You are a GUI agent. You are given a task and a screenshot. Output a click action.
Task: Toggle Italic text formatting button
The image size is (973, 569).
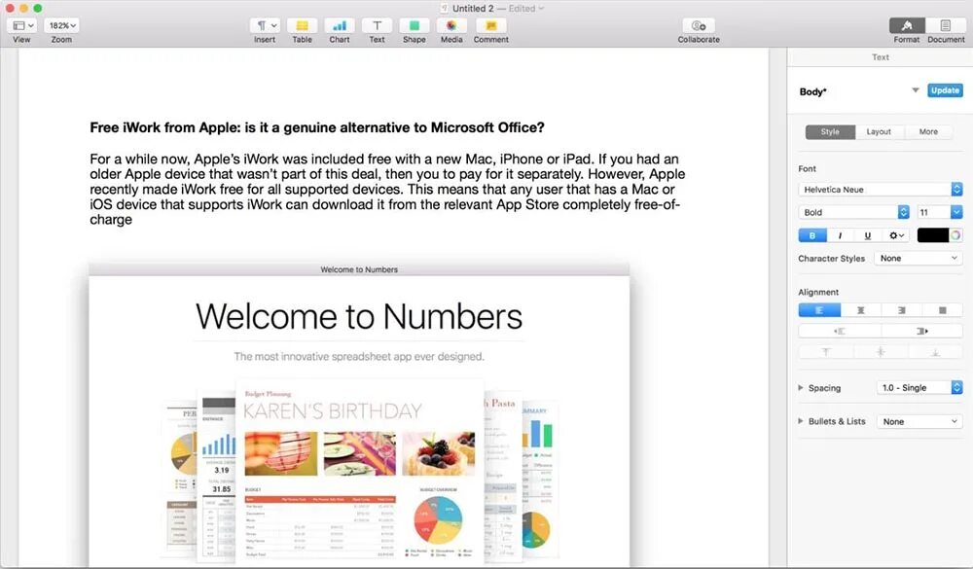841,235
